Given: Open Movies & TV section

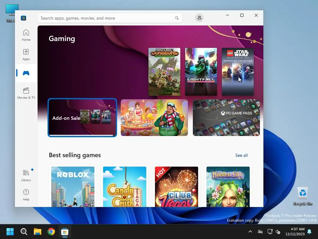Looking at the screenshot, I should click(x=26, y=93).
